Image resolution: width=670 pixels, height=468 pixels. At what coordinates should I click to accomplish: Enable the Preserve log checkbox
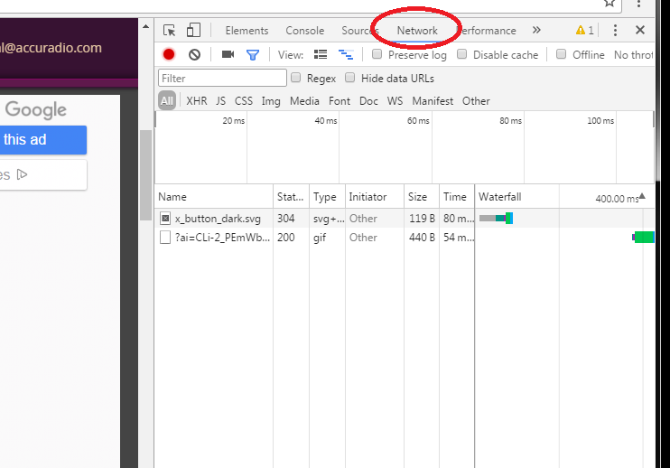(378, 55)
